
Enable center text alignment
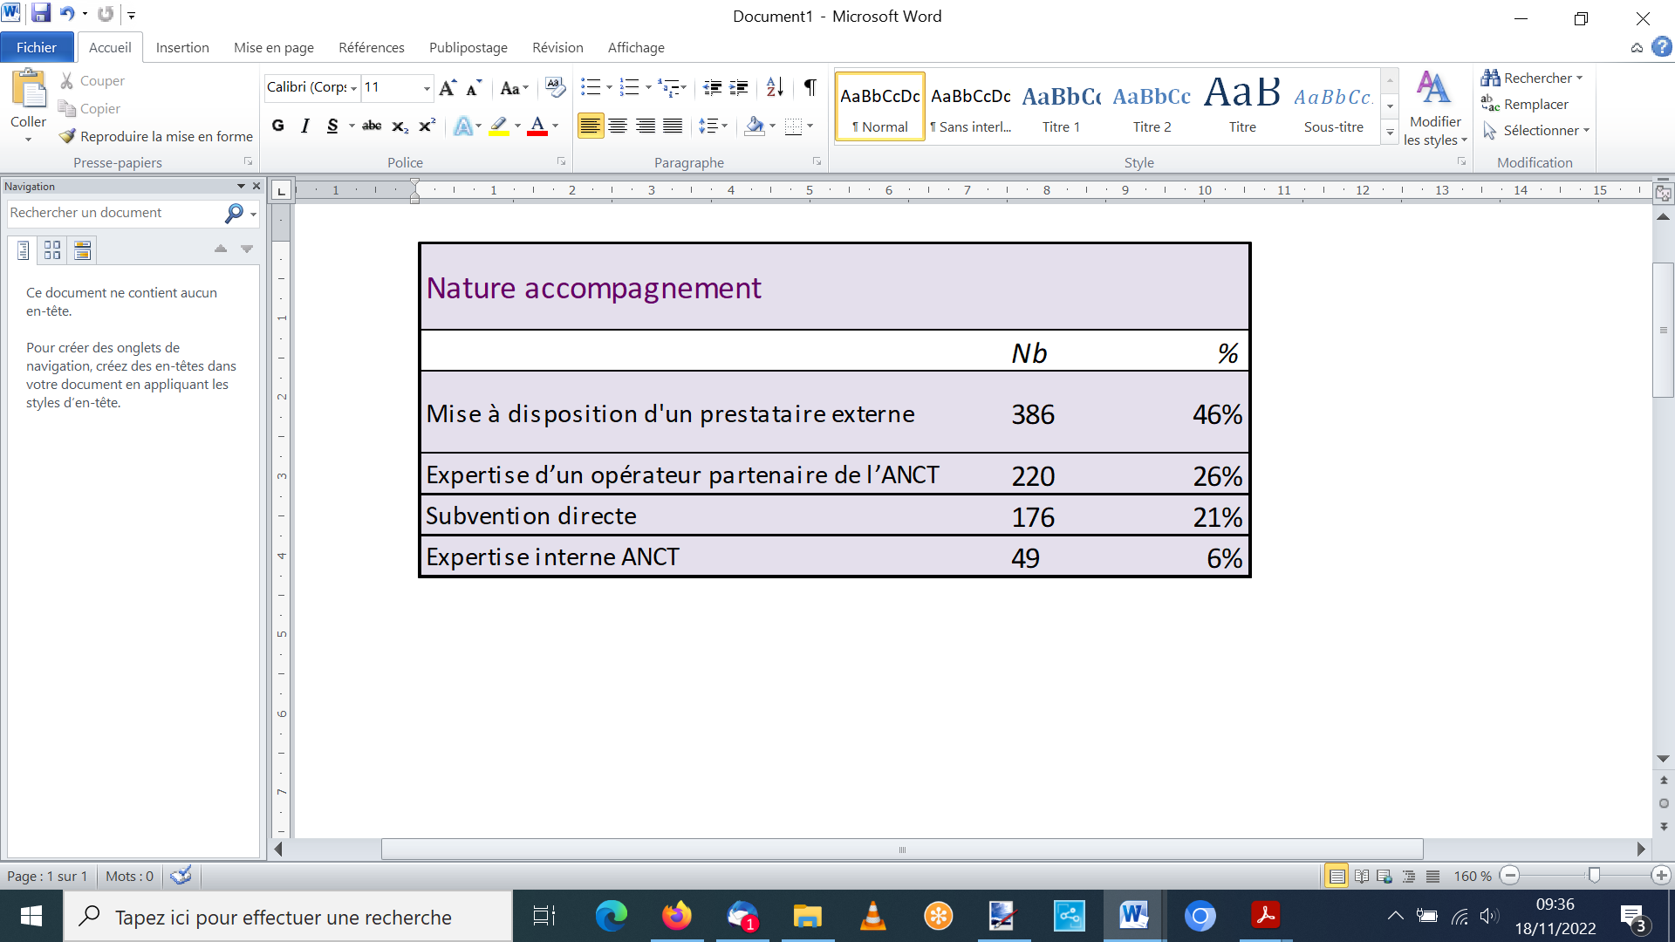click(618, 126)
